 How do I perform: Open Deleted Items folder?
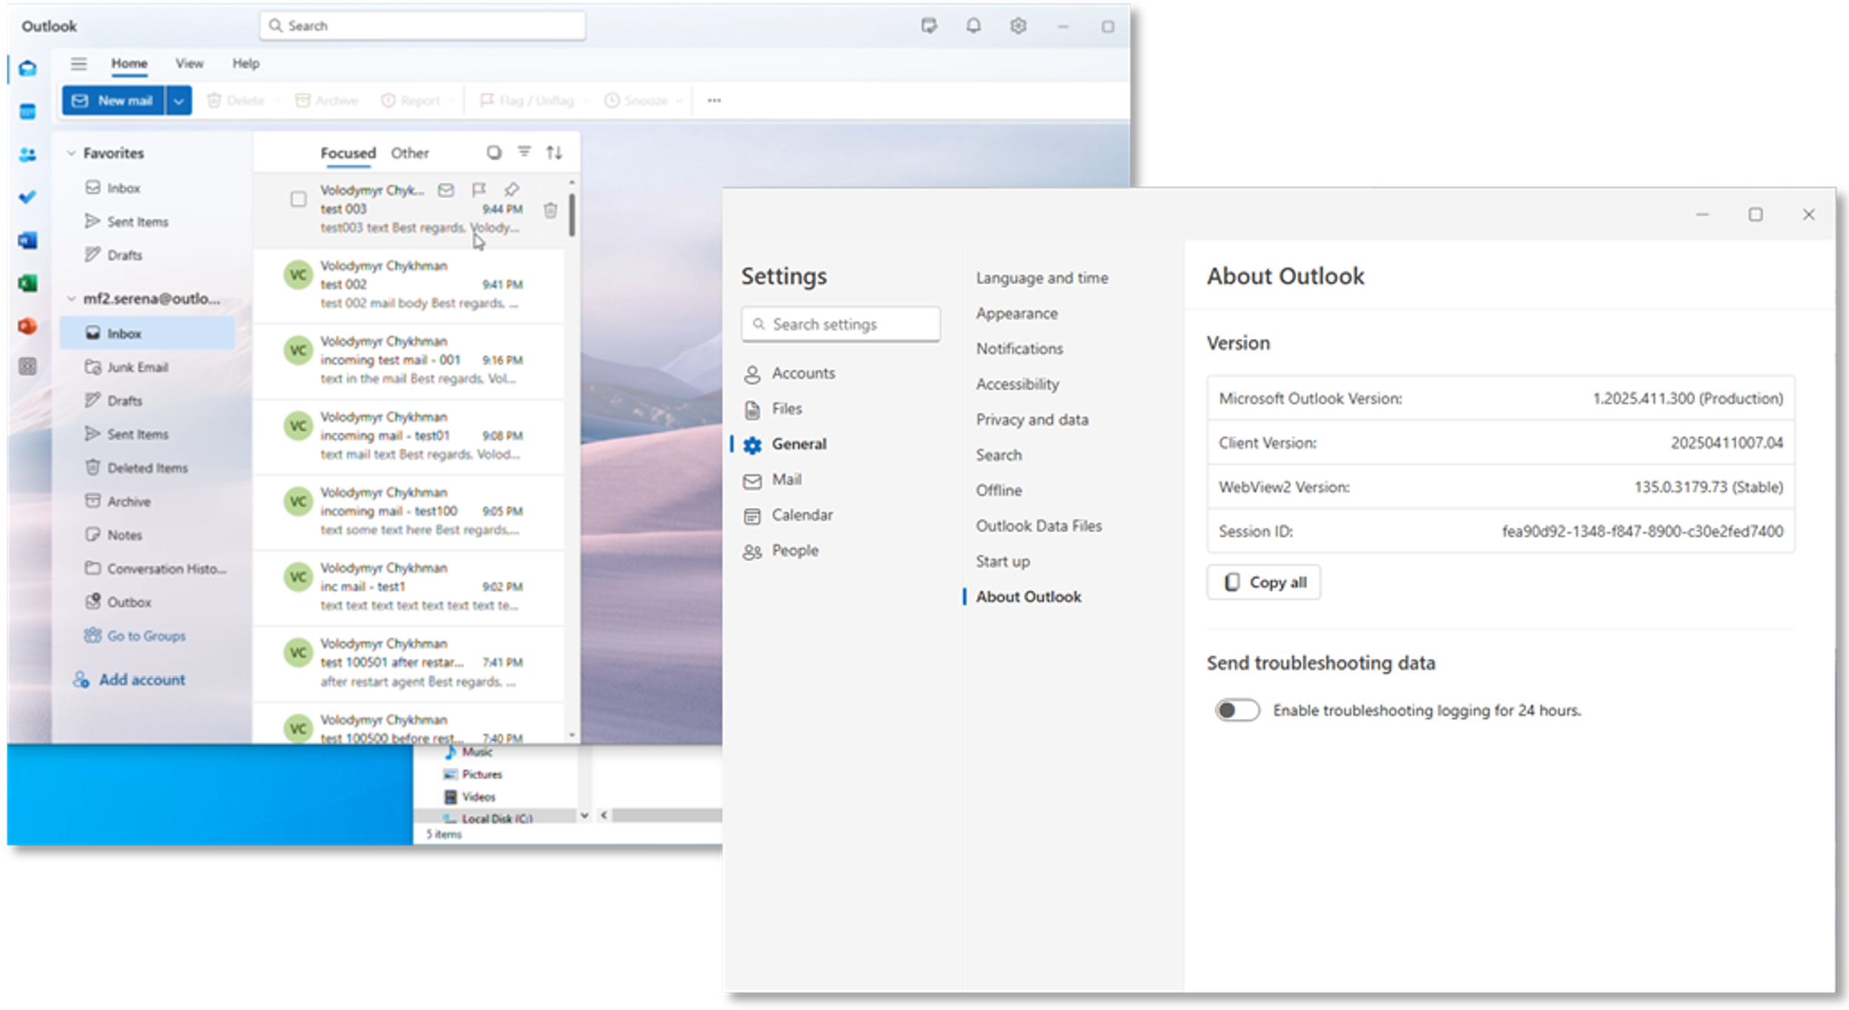click(x=137, y=468)
